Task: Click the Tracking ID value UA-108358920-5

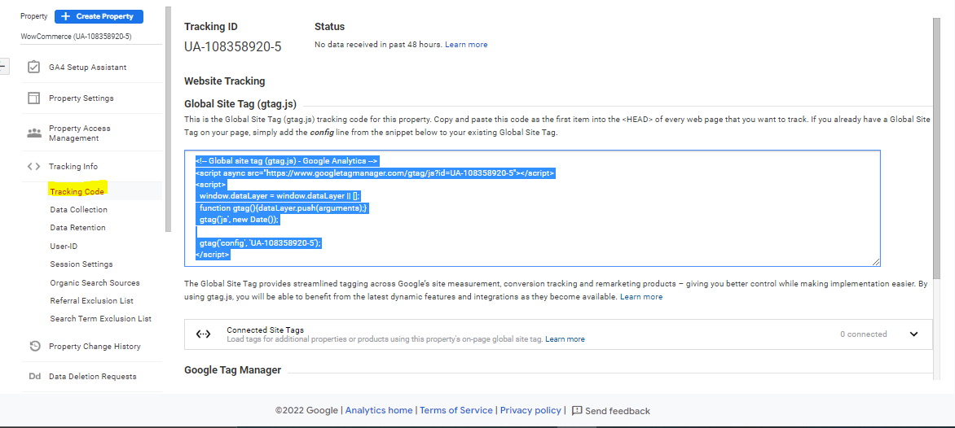Action: click(233, 46)
